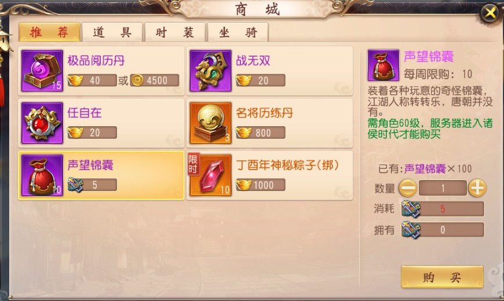Increase quantity with the plus button

(477, 188)
